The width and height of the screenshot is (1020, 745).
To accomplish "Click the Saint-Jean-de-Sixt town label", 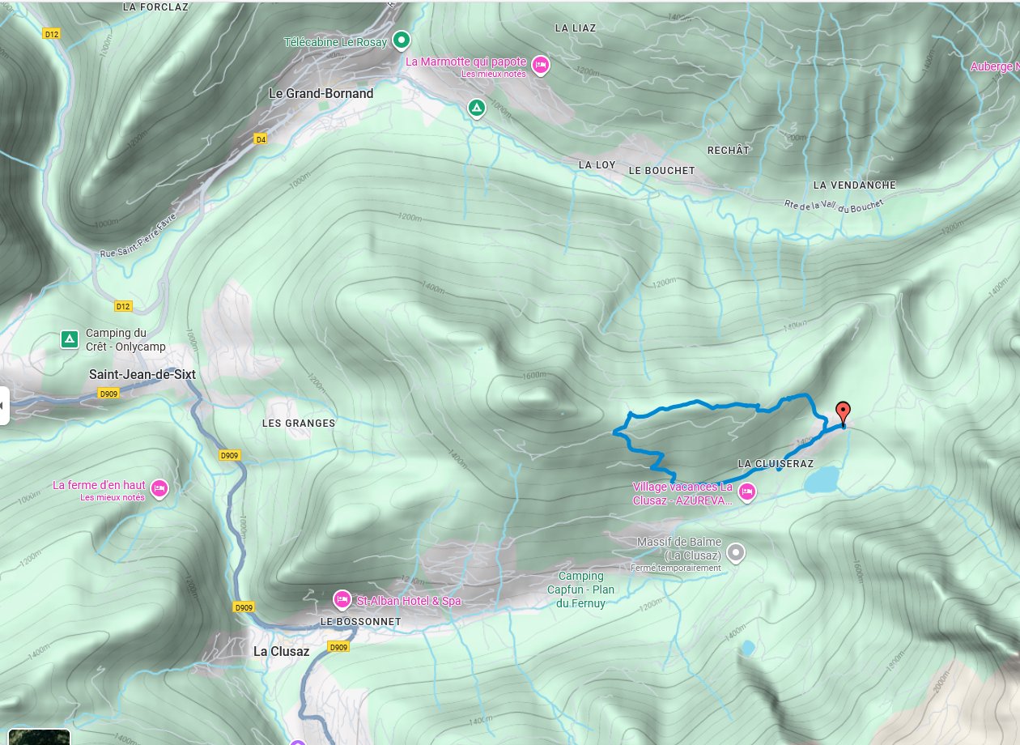I will tap(142, 375).
